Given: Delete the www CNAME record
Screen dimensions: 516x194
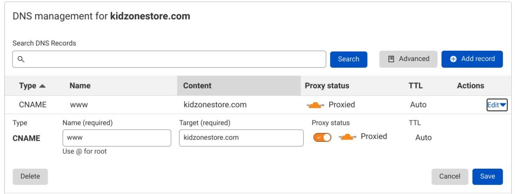Looking at the screenshot, I should (x=30, y=176).
